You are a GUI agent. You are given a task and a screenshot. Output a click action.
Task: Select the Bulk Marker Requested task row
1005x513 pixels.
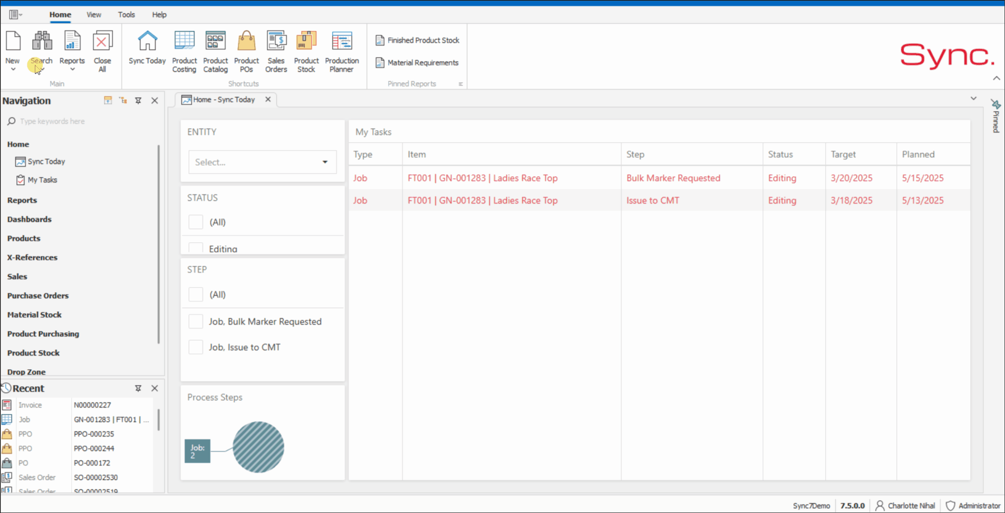point(659,178)
